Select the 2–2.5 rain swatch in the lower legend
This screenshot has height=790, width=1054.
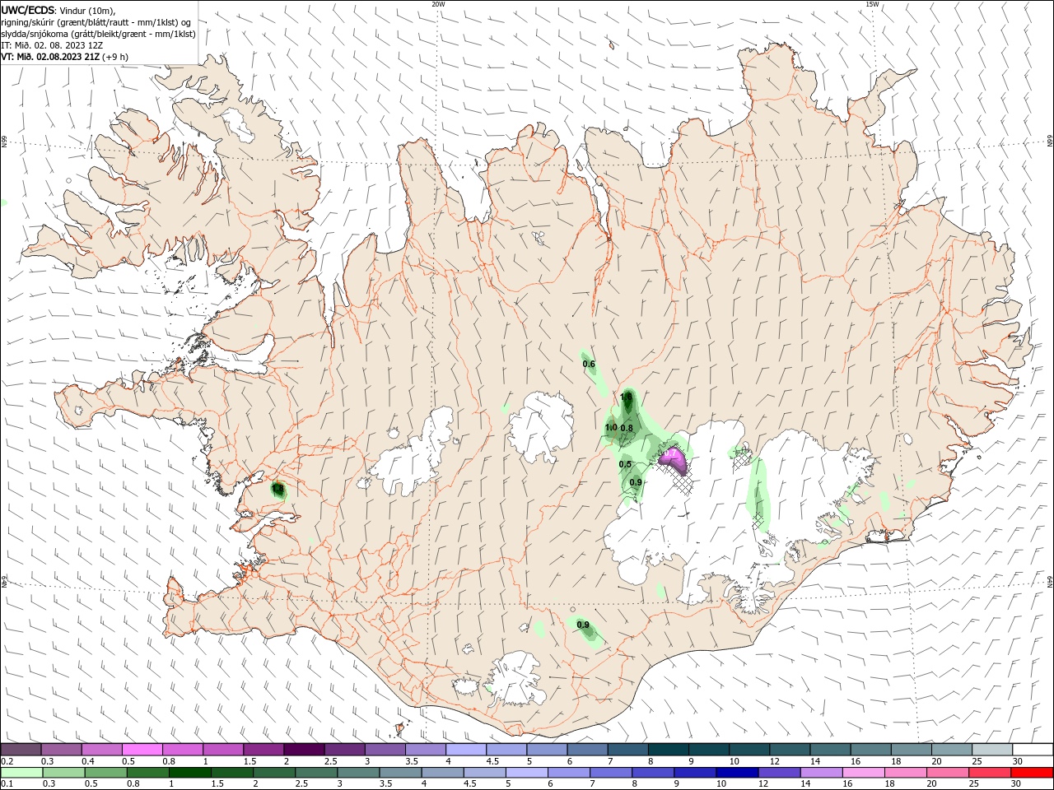[x=273, y=773]
